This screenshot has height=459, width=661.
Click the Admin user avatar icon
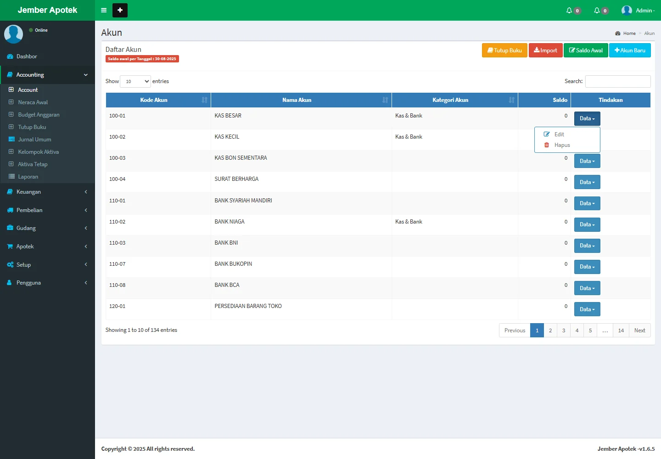(x=627, y=10)
